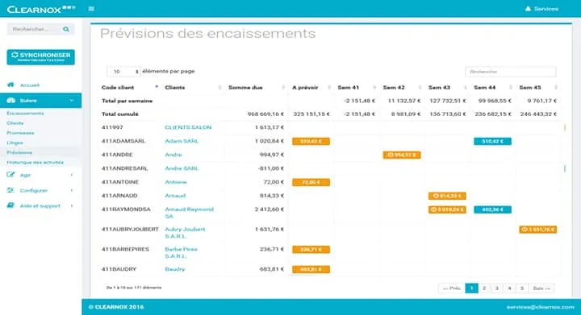Click the services@clearnox.com footer link
581x315 pixels.
pyautogui.click(x=540, y=307)
